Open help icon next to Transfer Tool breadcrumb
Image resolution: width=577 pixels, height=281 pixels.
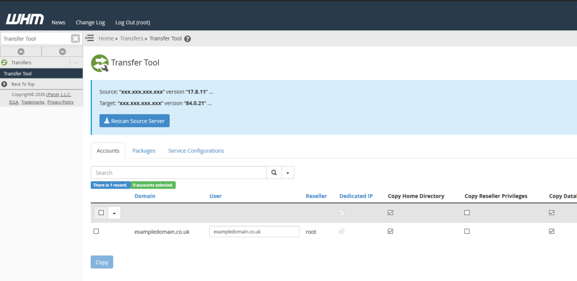tap(188, 39)
